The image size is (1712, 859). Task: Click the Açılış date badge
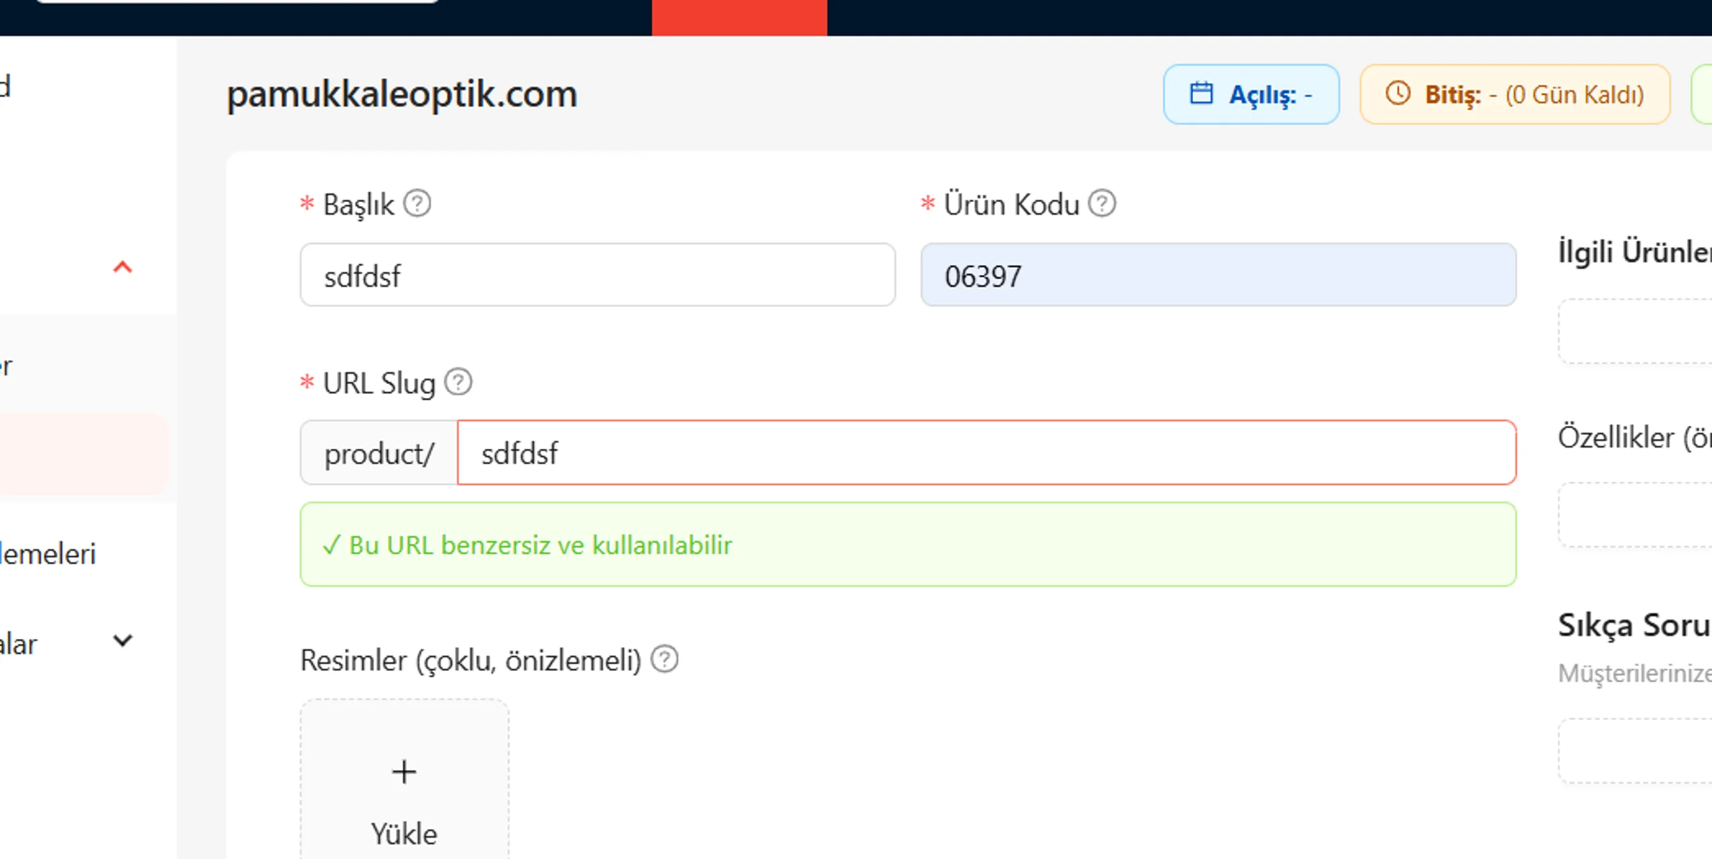(x=1251, y=94)
